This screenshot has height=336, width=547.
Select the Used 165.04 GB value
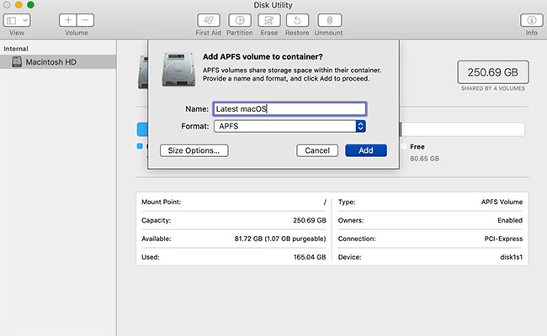[x=310, y=257]
